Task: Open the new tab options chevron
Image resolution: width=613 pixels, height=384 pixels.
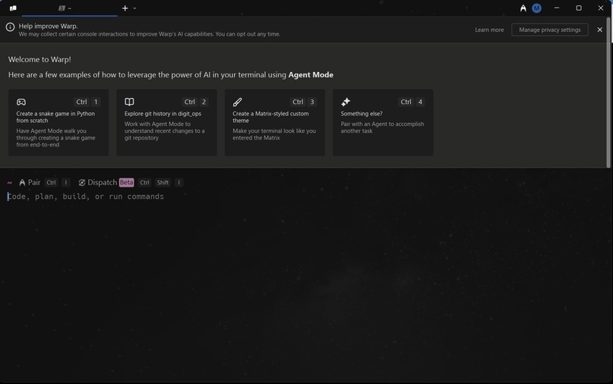Action: tap(134, 8)
